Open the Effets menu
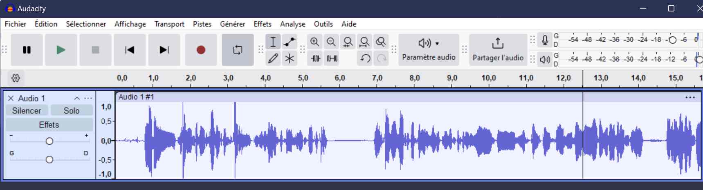 click(263, 24)
